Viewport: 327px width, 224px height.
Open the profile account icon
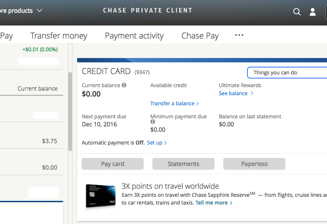[313, 12]
